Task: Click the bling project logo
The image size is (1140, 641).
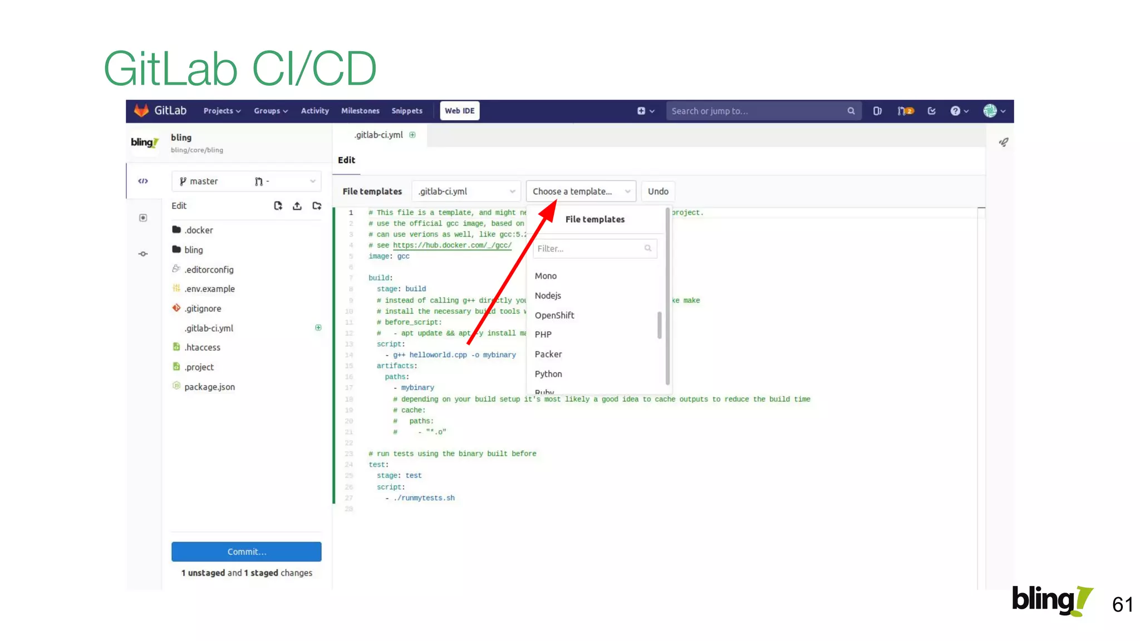Action: tap(145, 142)
